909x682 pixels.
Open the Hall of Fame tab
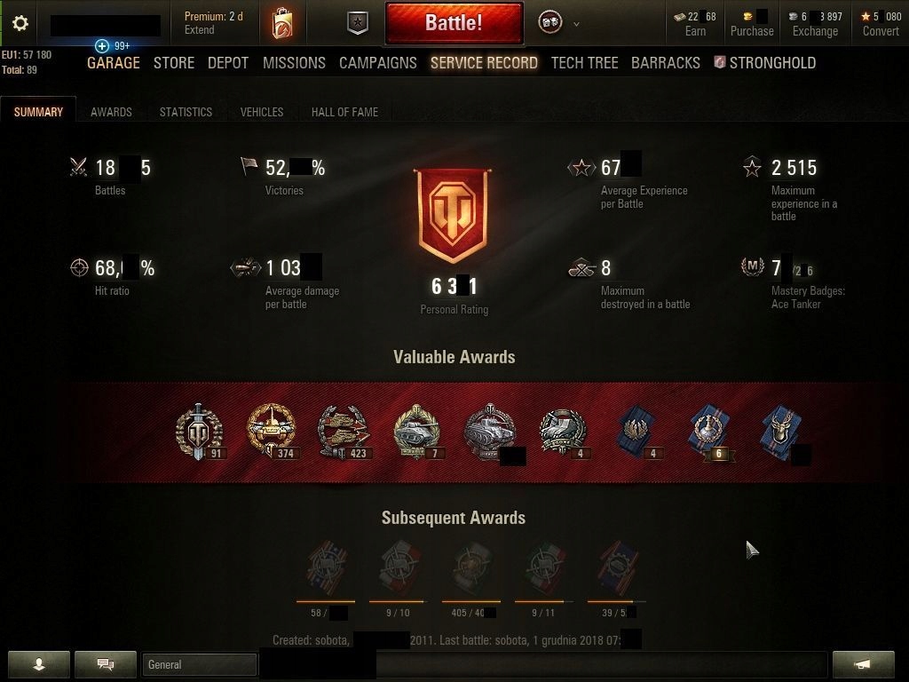tap(345, 112)
